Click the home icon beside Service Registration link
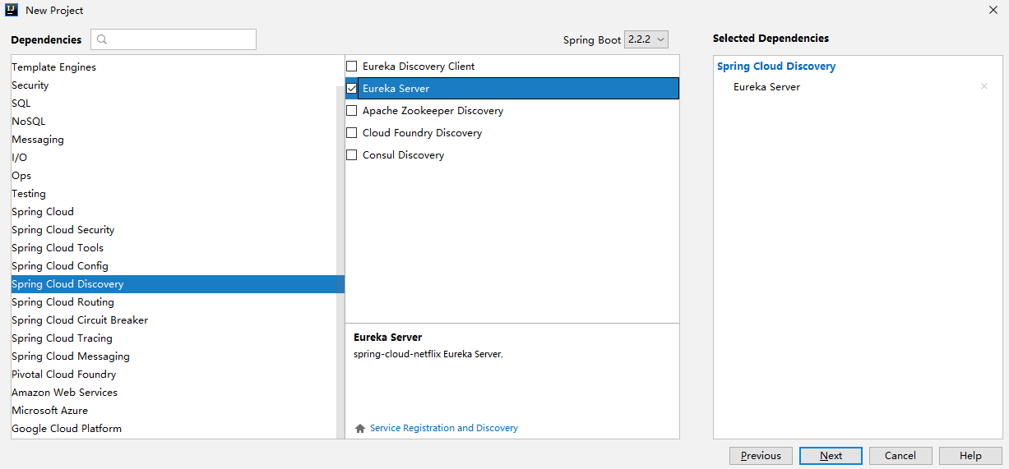1009x469 pixels. [x=359, y=428]
